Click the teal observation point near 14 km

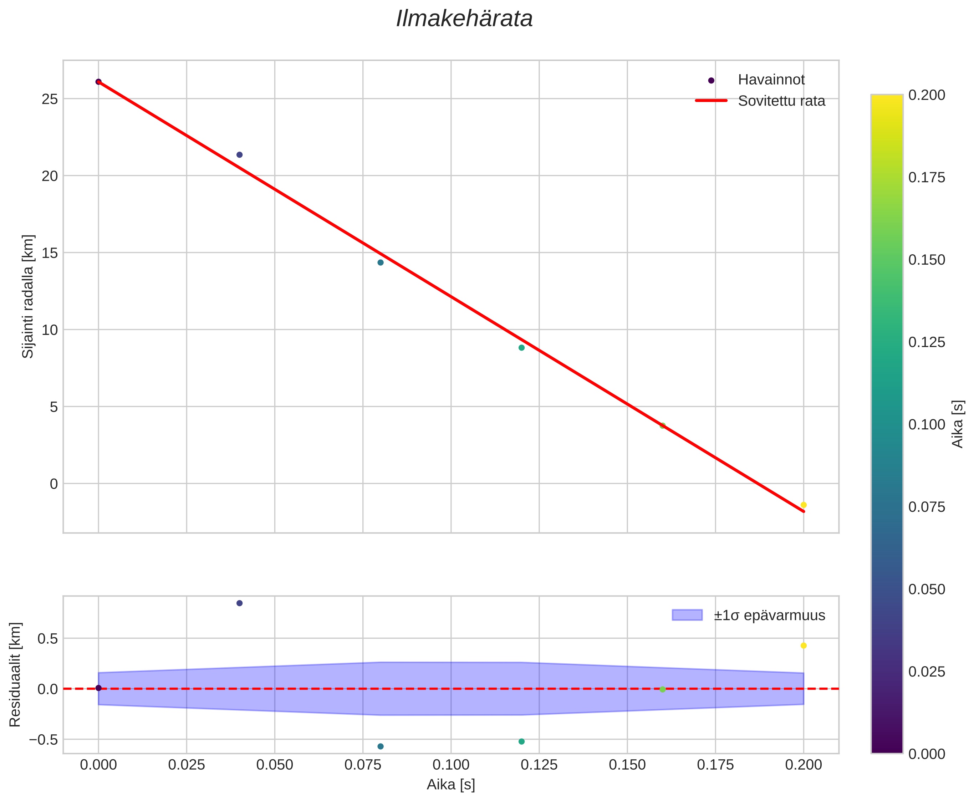(380, 262)
